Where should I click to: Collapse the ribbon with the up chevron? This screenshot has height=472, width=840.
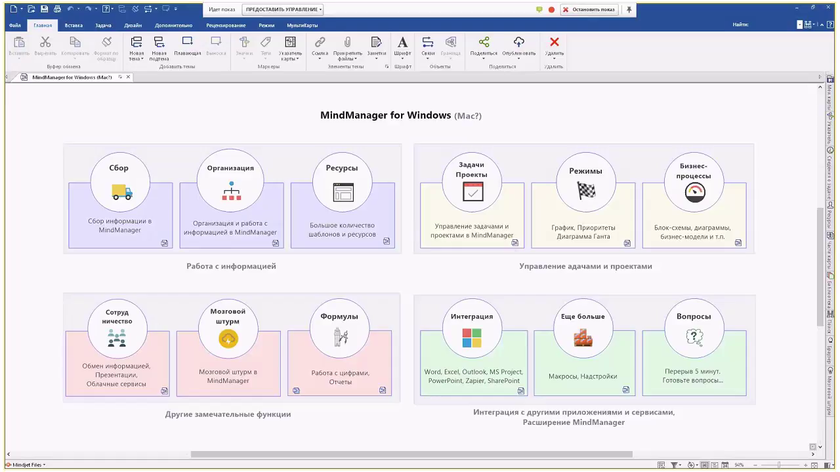pyautogui.click(x=822, y=25)
